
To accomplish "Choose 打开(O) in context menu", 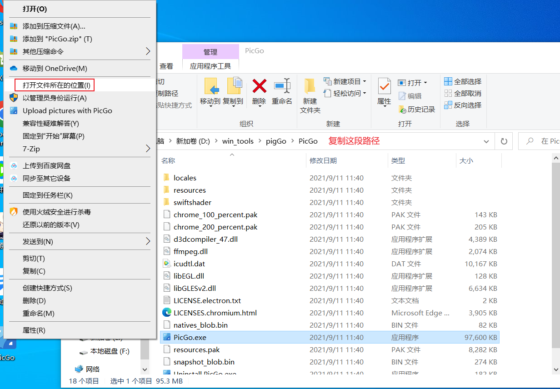I will 35,9.
